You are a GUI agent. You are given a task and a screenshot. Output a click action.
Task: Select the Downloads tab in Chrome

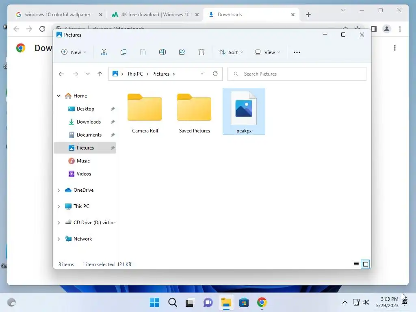coord(251,15)
